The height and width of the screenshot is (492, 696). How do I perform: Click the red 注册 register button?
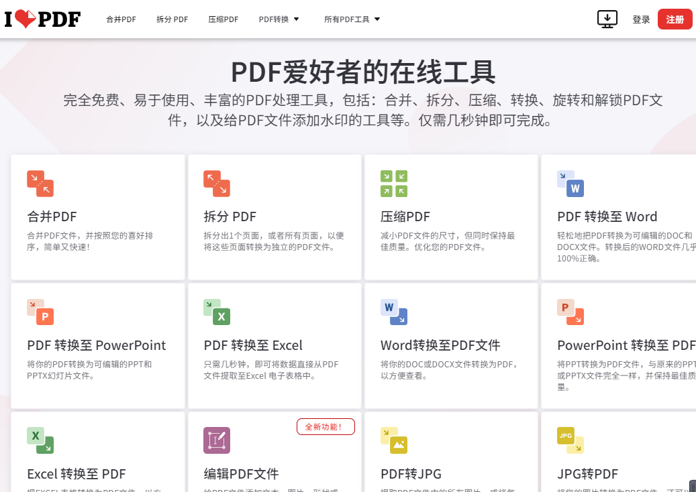click(675, 19)
